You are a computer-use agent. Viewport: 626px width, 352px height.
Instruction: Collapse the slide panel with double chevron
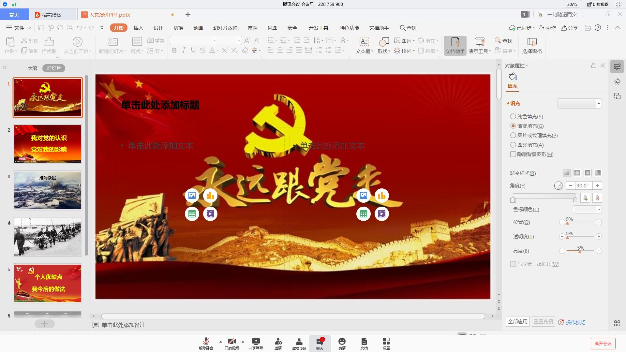click(5, 68)
